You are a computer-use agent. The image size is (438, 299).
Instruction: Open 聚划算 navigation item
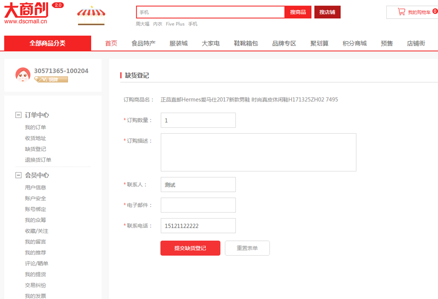point(319,43)
